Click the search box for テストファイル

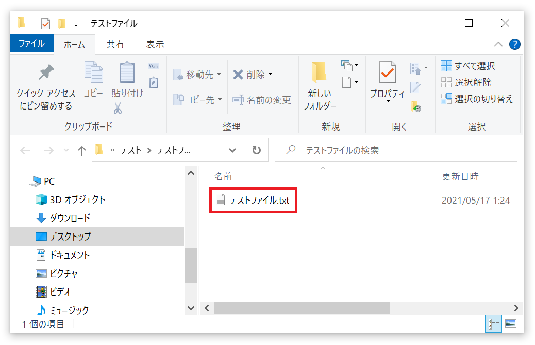[x=402, y=150]
